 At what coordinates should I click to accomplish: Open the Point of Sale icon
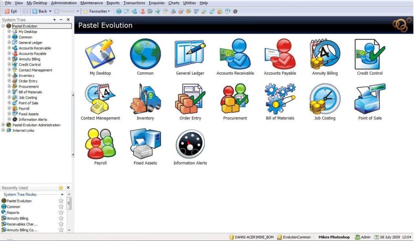click(x=370, y=99)
